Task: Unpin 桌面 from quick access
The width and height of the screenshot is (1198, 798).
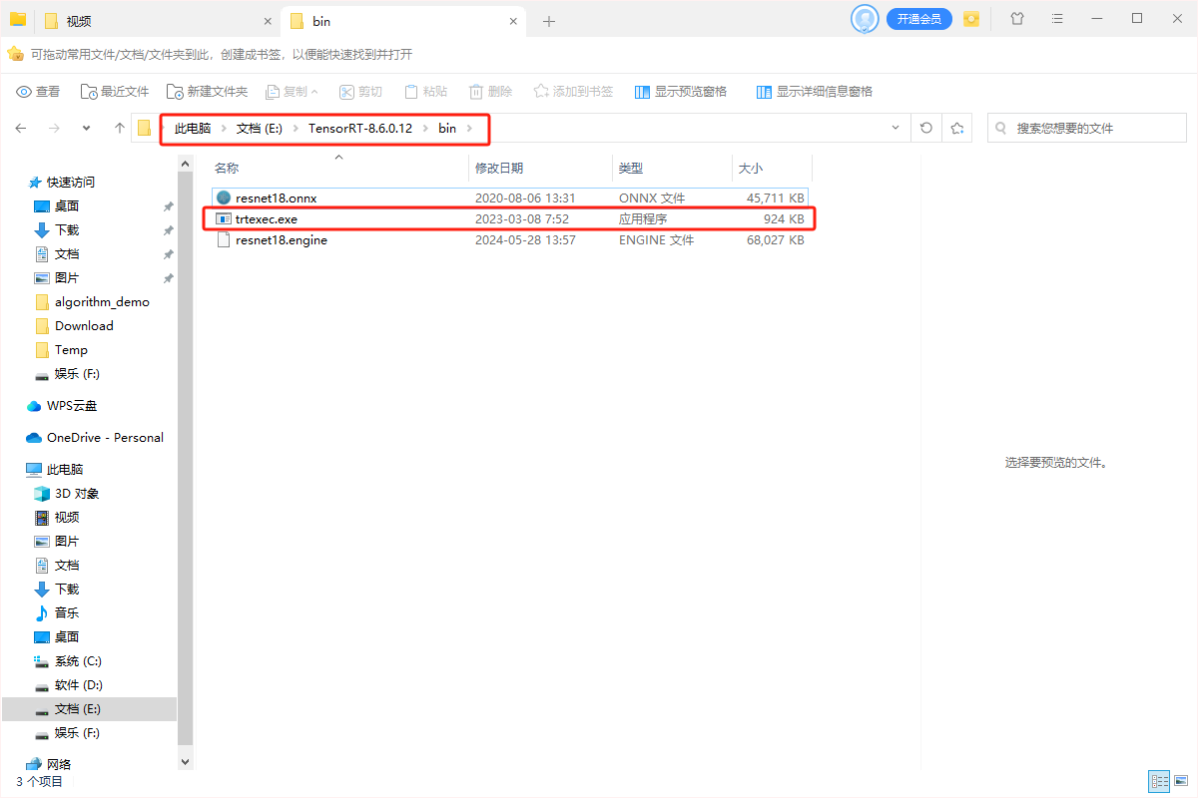Action: tap(168, 206)
